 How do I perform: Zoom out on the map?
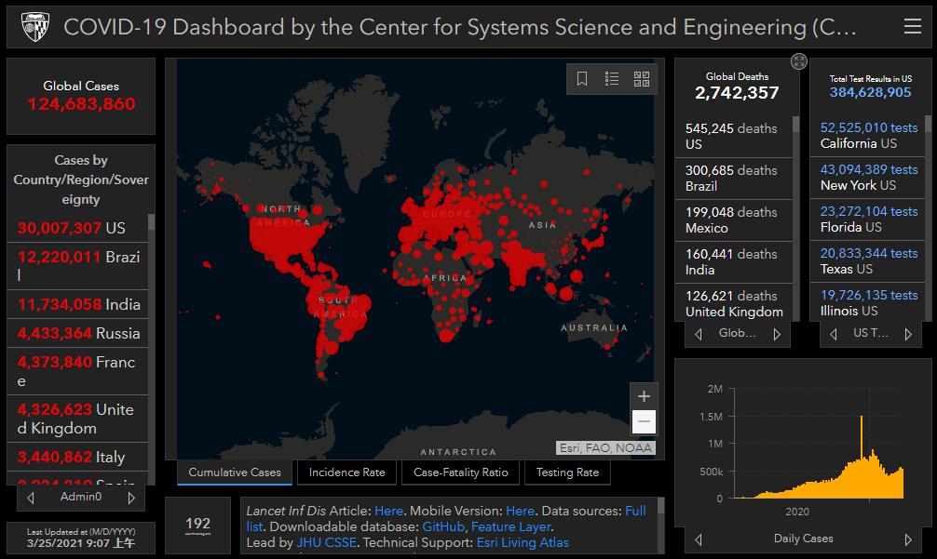pos(643,422)
